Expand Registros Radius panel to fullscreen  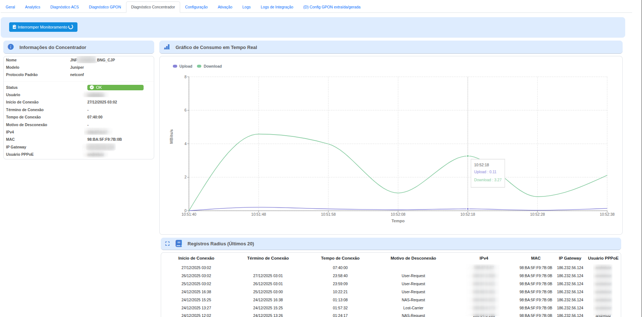pos(167,244)
